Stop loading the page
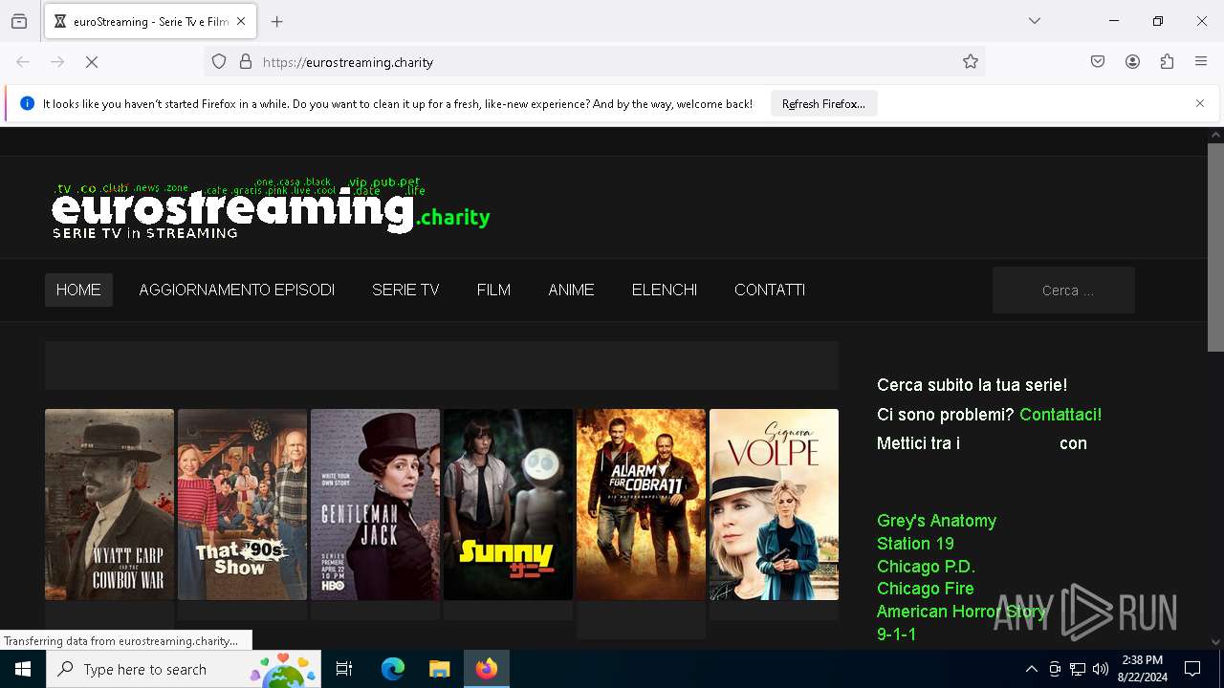 92,62
